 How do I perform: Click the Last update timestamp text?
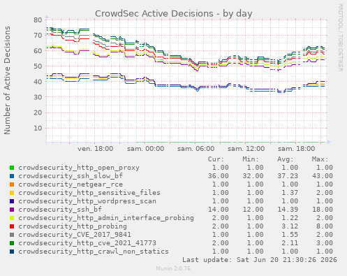260,260
